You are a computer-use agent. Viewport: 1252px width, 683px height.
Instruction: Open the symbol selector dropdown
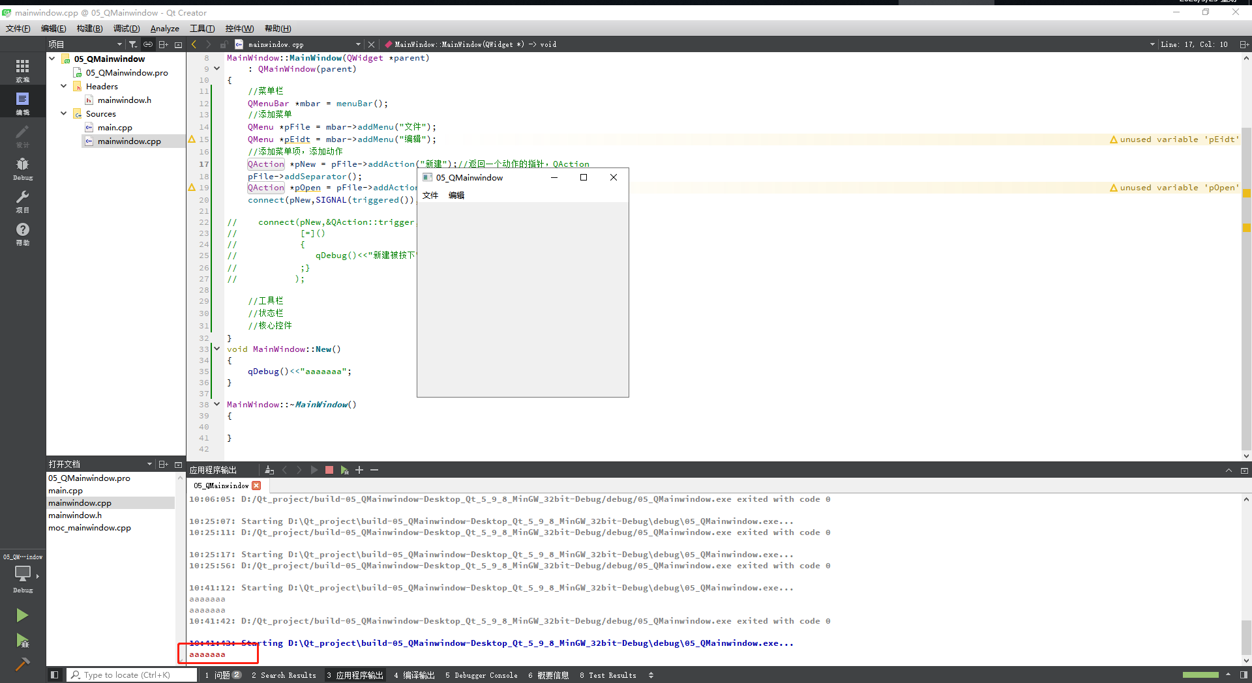click(1152, 44)
